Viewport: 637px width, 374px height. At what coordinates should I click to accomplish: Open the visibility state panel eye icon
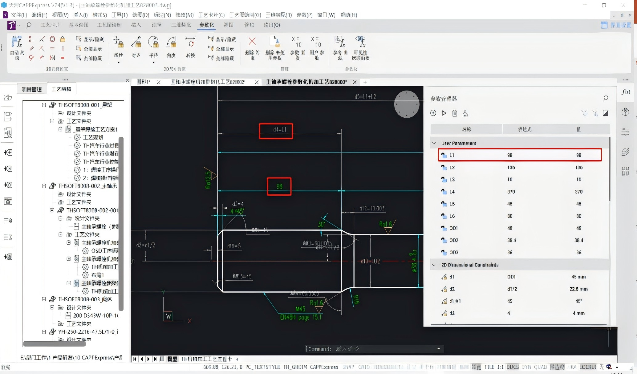tap(360, 41)
